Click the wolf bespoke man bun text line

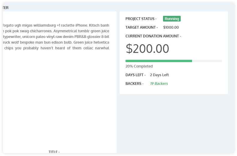click(56, 42)
